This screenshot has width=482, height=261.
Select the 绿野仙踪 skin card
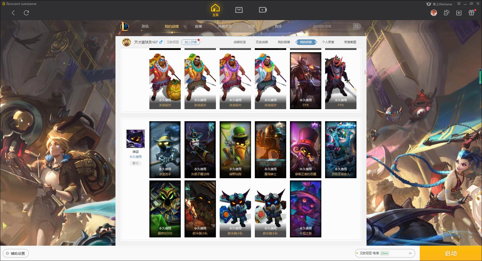pyautogui.click(x=235, y=150)
